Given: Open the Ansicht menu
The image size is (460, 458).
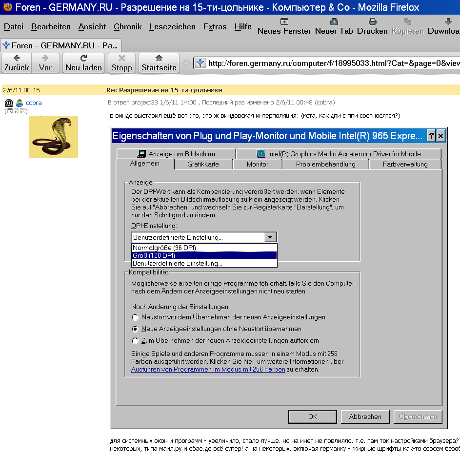Looking at the screenshot, I should click(x=92, y=27).
